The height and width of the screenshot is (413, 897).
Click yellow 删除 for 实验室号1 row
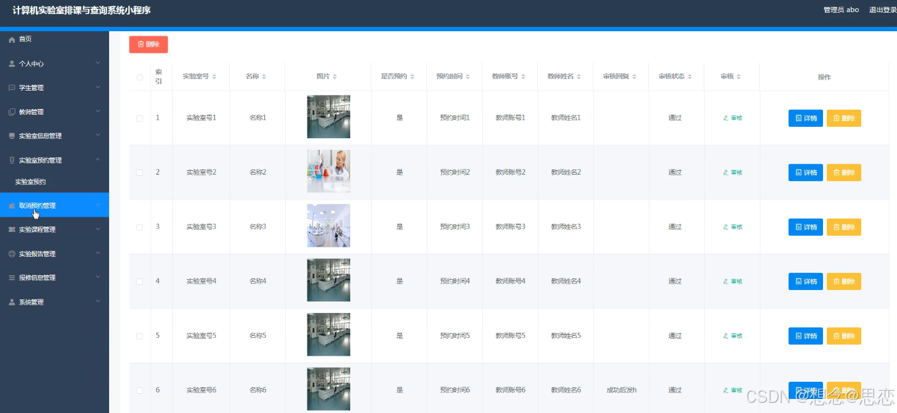click(844, 118)
